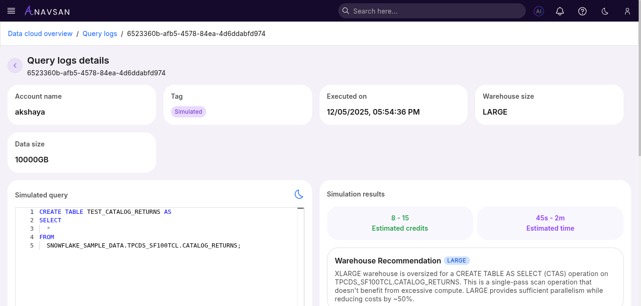Screen dimensions: 641x306
Task: Open the user profile menu
Action: (627, 11)
